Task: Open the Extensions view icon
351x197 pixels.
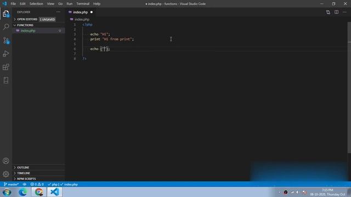Action: 6,67
